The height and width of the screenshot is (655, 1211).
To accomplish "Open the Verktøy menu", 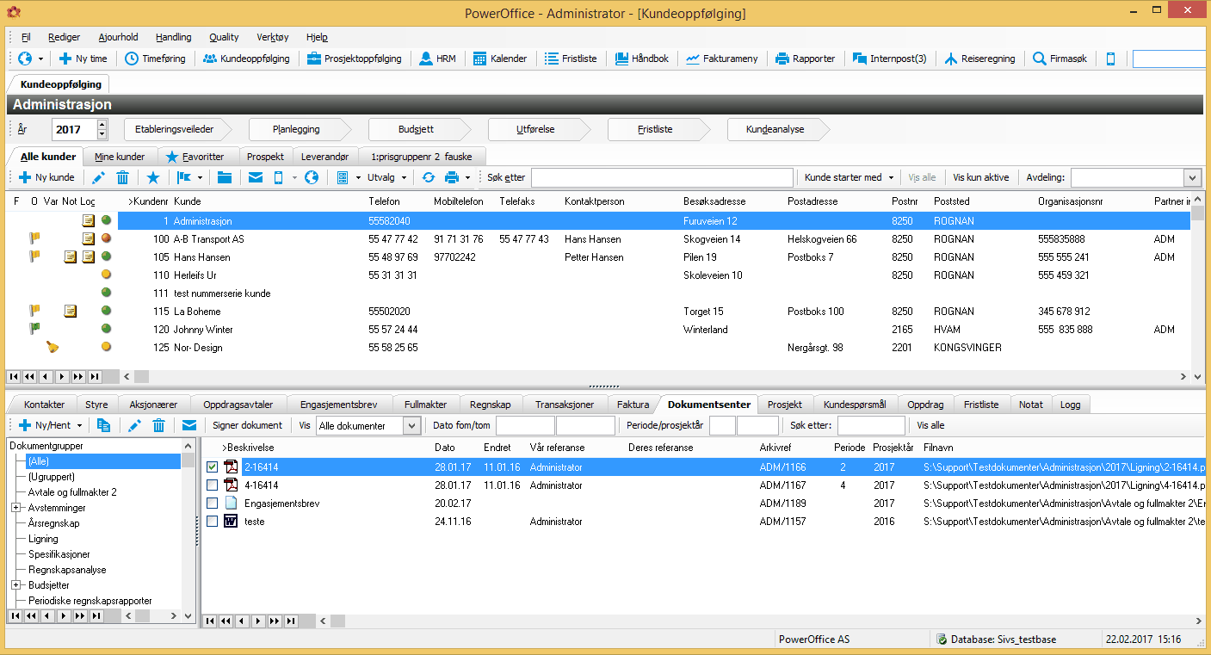I will click(x=273, y=37).
